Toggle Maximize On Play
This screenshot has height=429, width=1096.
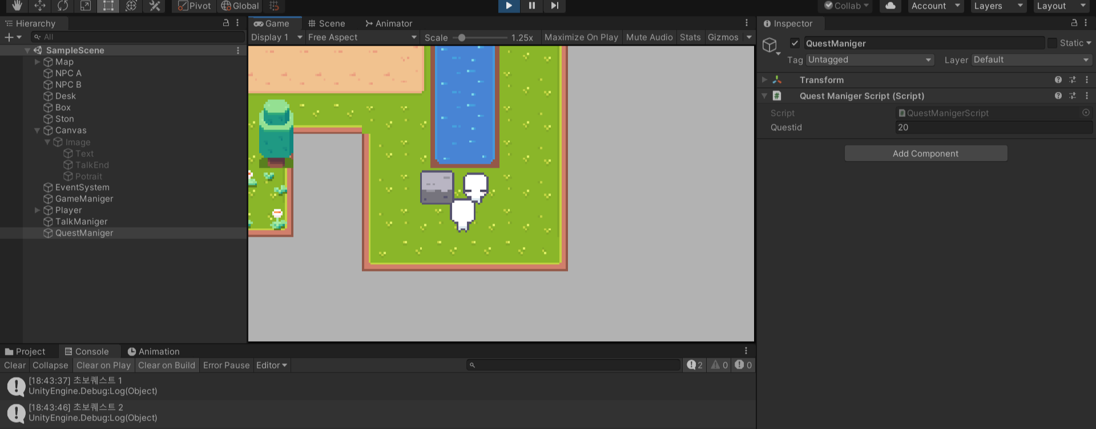coord(581,37)
